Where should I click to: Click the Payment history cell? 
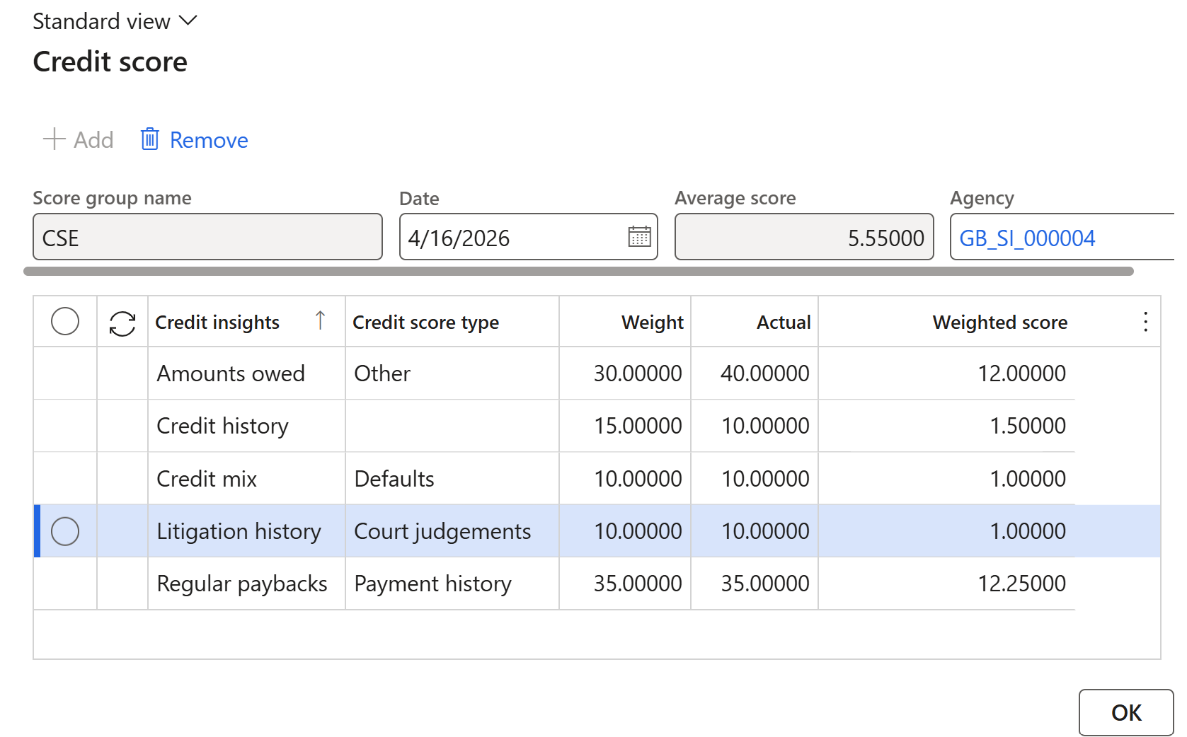click(x=432, y=584)
